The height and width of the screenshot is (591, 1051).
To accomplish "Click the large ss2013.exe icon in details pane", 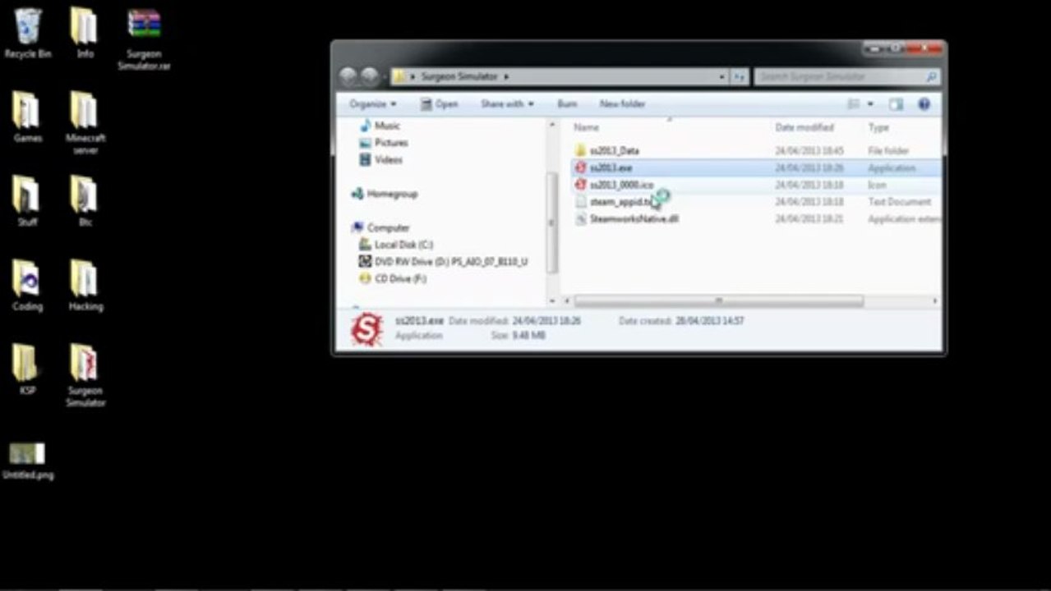I will point(366,328).
